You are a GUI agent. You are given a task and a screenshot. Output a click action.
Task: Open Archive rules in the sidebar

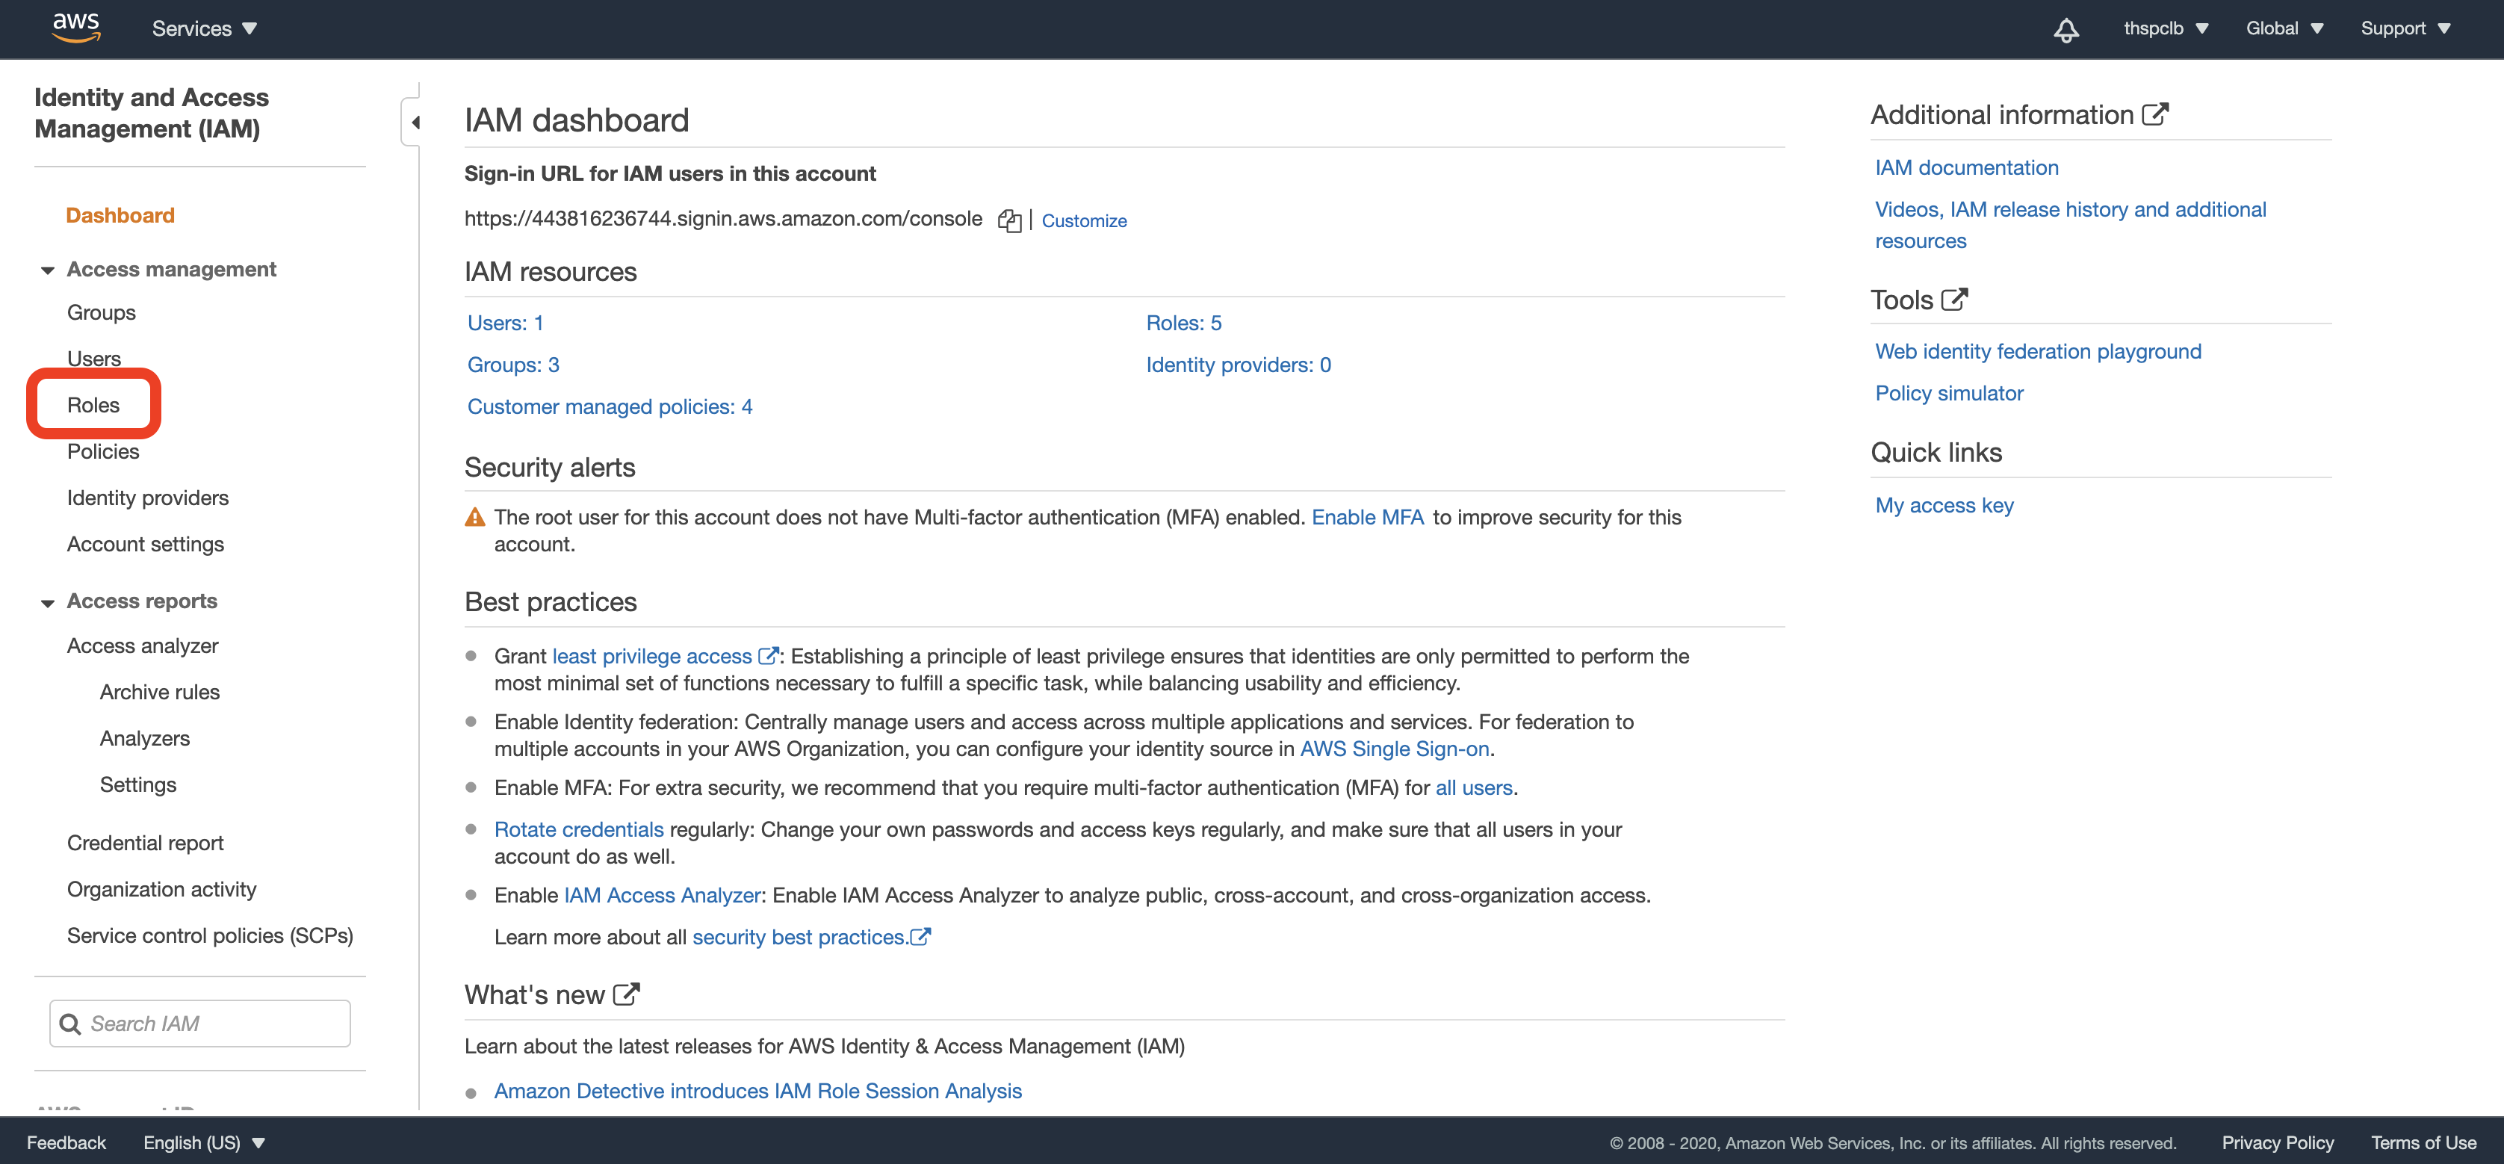pos(159,693)
